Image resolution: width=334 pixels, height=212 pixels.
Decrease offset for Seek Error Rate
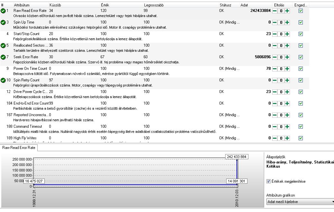pyautogui.click(x=275, y=57)
